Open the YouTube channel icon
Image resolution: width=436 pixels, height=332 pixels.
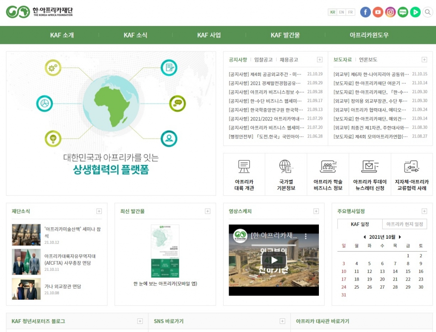pyautogui.click(x=378, y=12)
